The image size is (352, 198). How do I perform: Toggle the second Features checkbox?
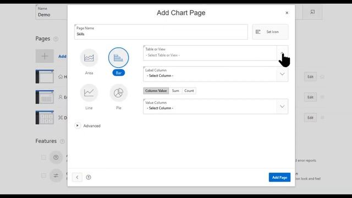coord(43,175)
